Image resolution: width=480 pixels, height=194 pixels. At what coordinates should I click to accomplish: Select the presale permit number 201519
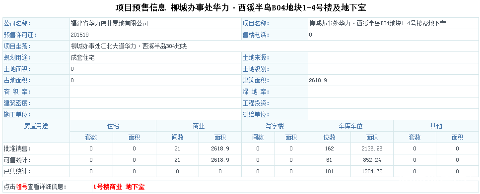tap(79, 35)
